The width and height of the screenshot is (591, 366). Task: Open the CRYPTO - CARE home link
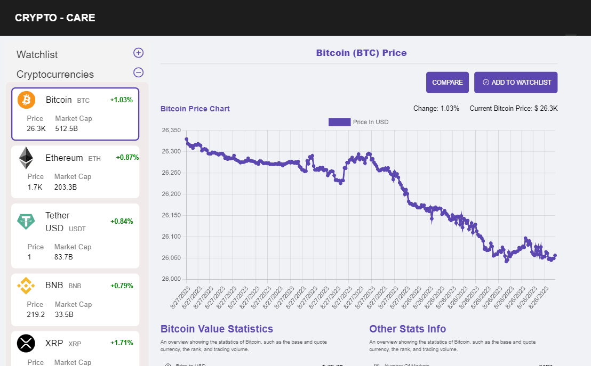click(x=55, y=18)
